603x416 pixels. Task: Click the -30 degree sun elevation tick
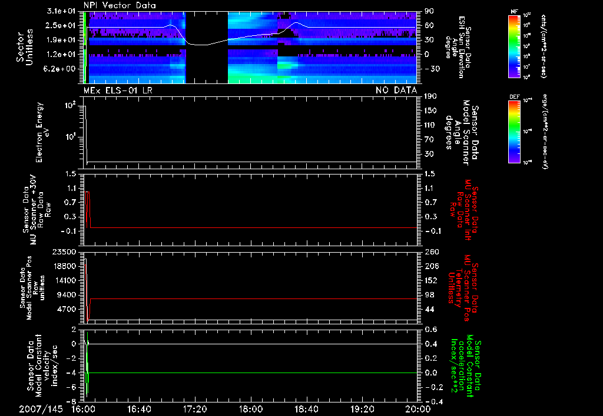431,69
